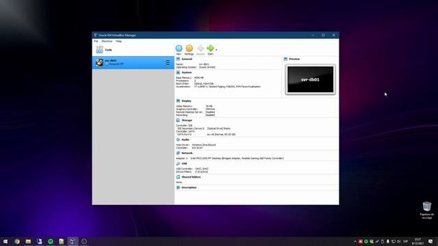The width and height of the screenshot is (438, 246).
Task: Click the svr-db01 preview thumbnail
Action: [x=310, y=79]
